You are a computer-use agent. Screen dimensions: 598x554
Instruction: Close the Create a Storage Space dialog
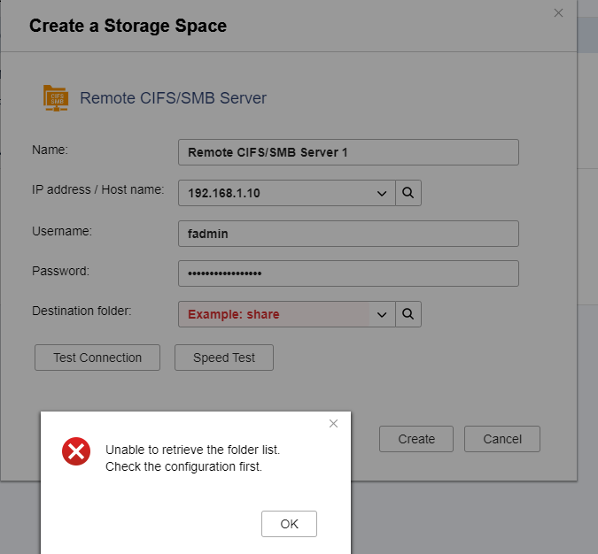point(558,13)
